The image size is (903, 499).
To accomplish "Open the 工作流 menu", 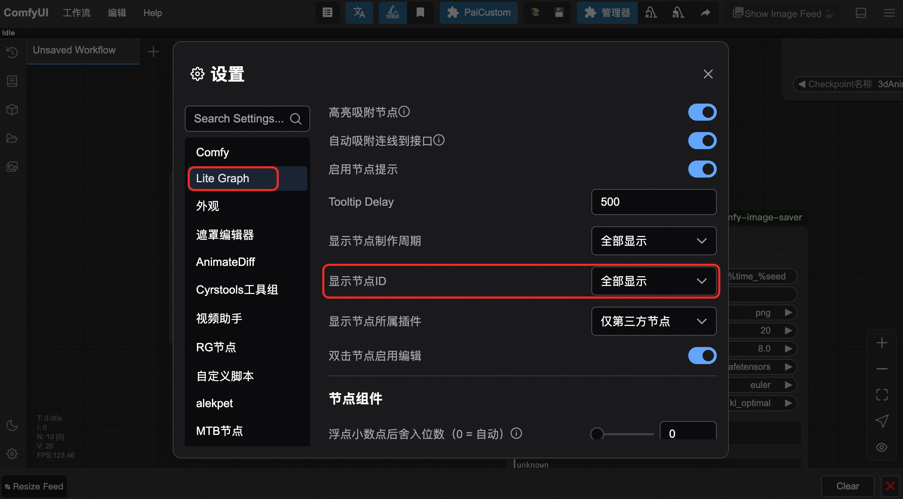I will tap(77, 13).
